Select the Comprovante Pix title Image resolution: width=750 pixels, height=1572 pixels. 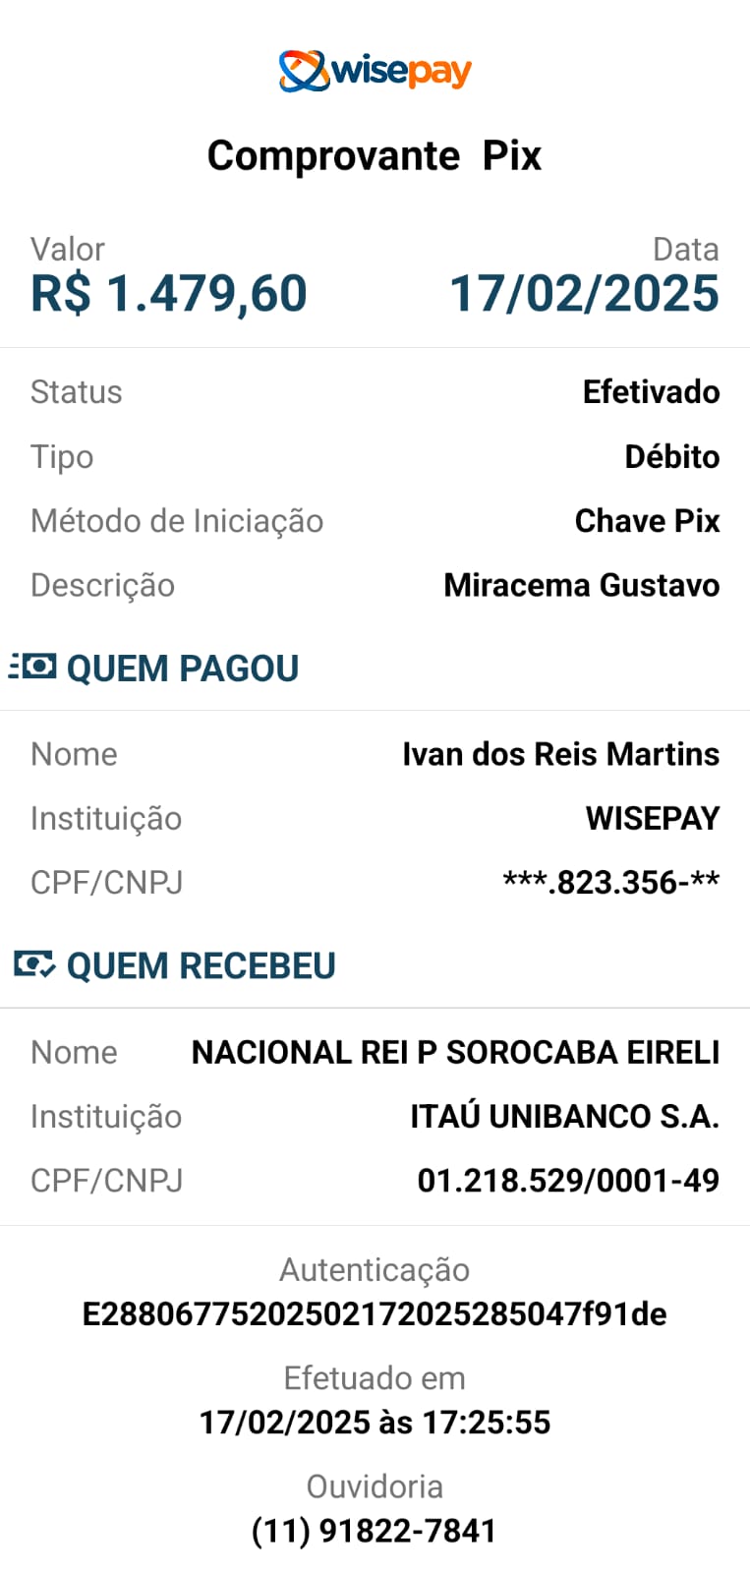coord(375,155)
